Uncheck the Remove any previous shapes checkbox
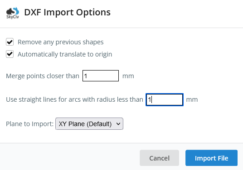Viewport: 243px width, 170px height. (10, 42)
